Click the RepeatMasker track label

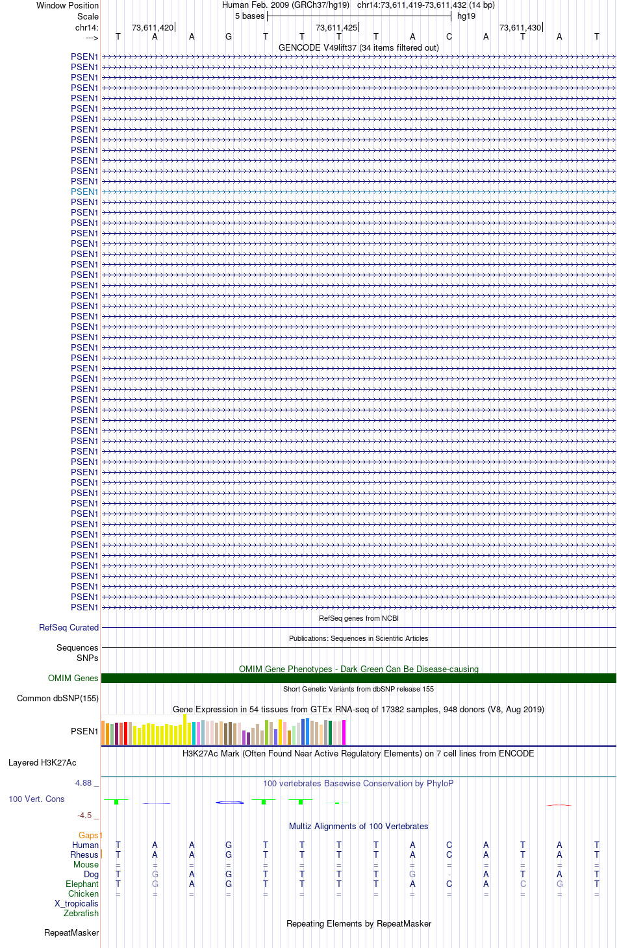[71, 932]
